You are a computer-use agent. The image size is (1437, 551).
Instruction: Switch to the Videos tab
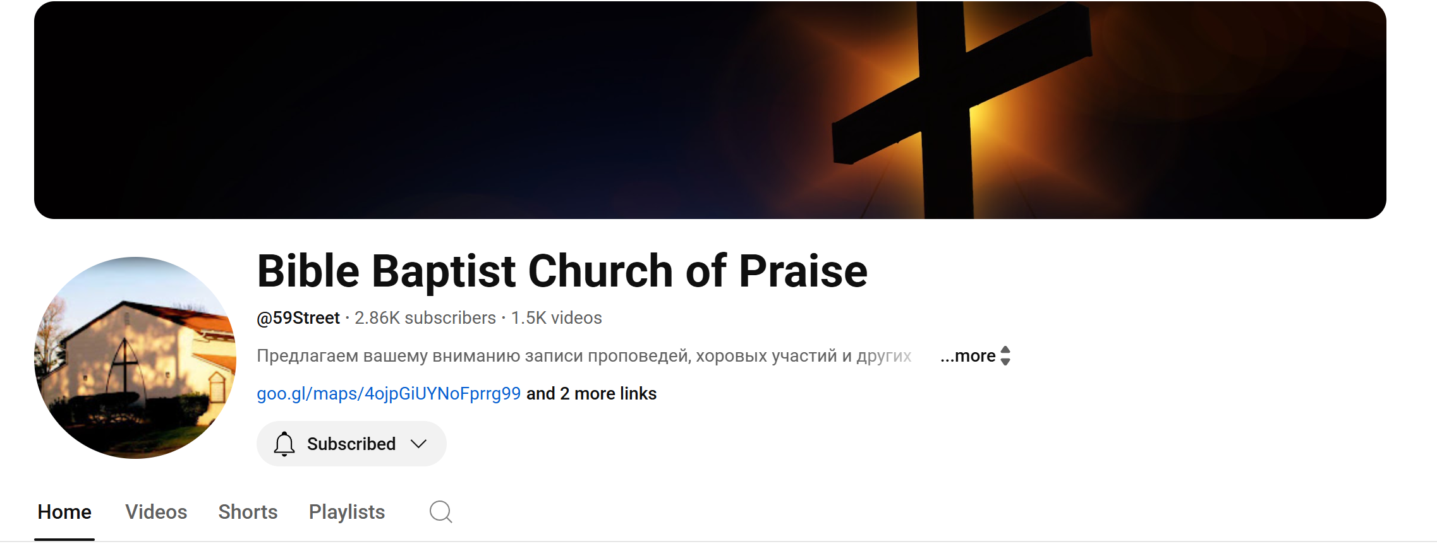(x=156, y=512)
